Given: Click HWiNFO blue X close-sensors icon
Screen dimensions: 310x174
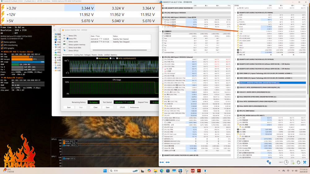Looking at the screenshot, I should click(x=305, y=162).
